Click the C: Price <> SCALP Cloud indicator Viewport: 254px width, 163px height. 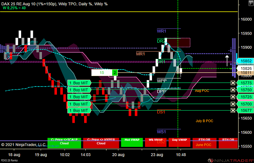click(64, 143)
